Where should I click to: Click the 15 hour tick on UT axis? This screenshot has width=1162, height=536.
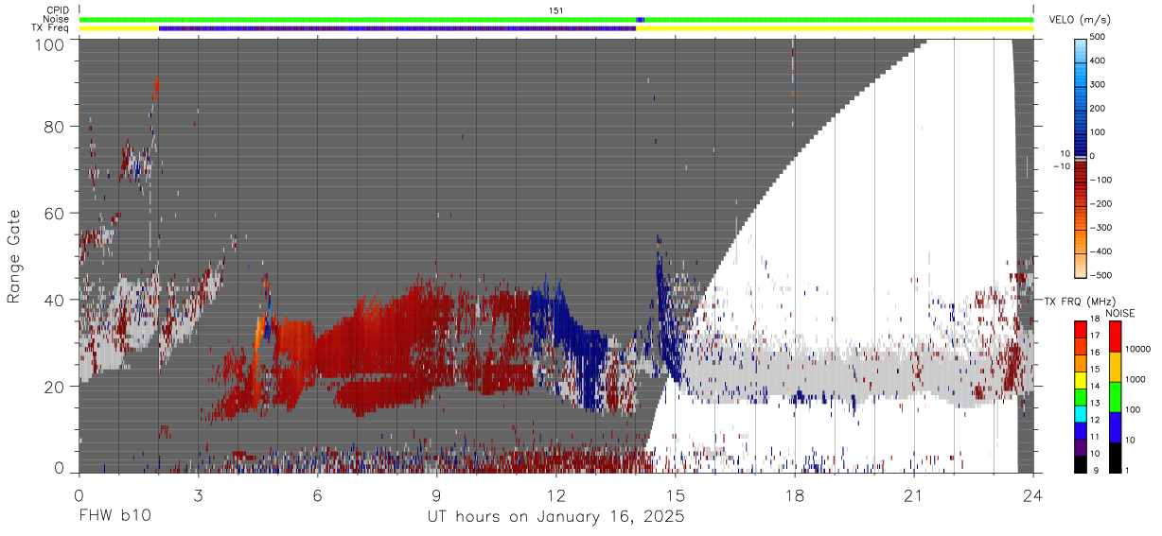point(676,494)
